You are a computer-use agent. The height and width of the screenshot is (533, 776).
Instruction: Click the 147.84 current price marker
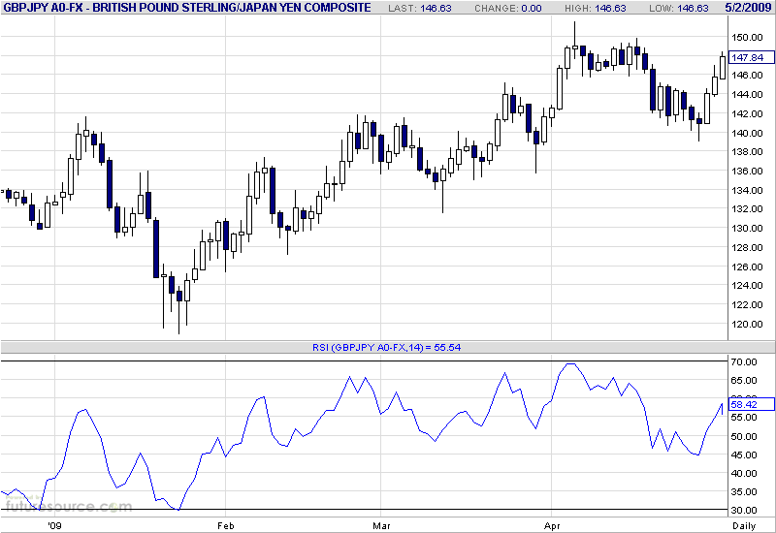pyautogui.click(x=751, y=57)
